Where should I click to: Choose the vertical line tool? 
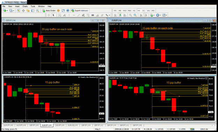coord(69,15)
